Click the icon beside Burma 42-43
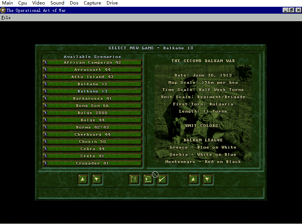302x224 pixels. point(45,127)
